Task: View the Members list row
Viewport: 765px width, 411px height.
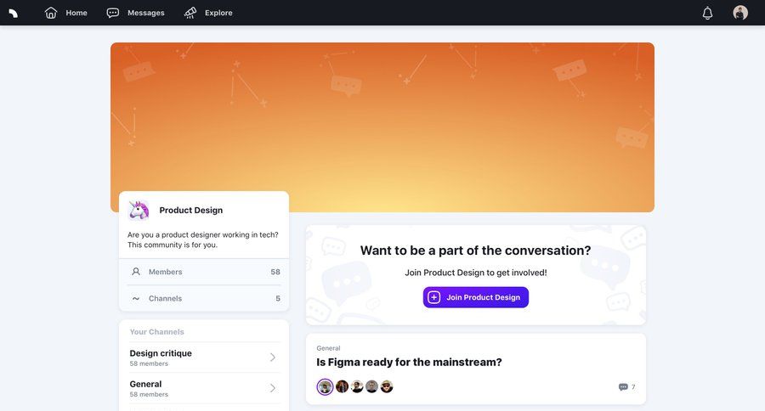Action: pyautogui.click(x=204, y=272)
